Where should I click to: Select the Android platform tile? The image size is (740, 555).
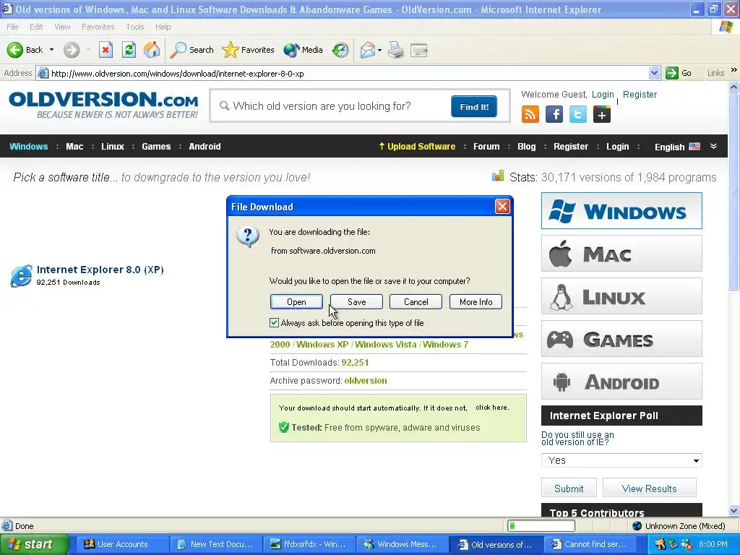coord(621,381)
